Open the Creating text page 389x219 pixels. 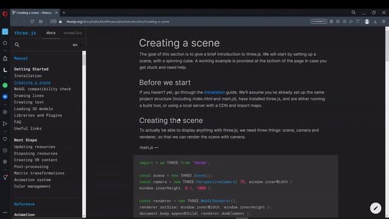(x=29, y=102)
